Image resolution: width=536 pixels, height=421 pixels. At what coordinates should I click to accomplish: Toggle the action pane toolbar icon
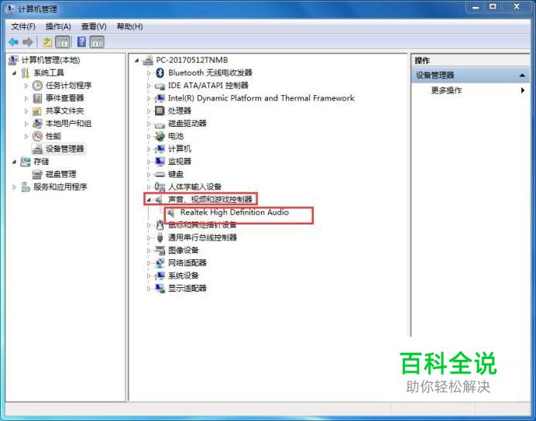coord(97,43)
